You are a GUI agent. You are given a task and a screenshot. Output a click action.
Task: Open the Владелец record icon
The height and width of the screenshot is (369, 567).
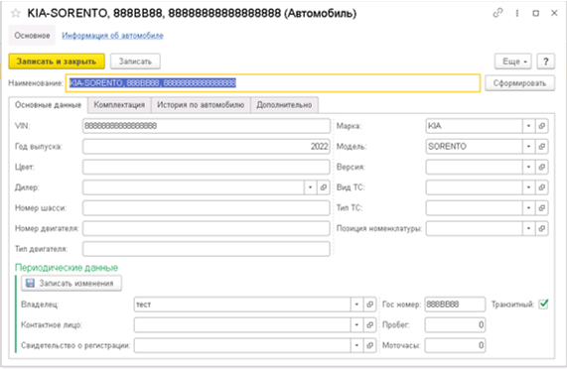(369, 305)
